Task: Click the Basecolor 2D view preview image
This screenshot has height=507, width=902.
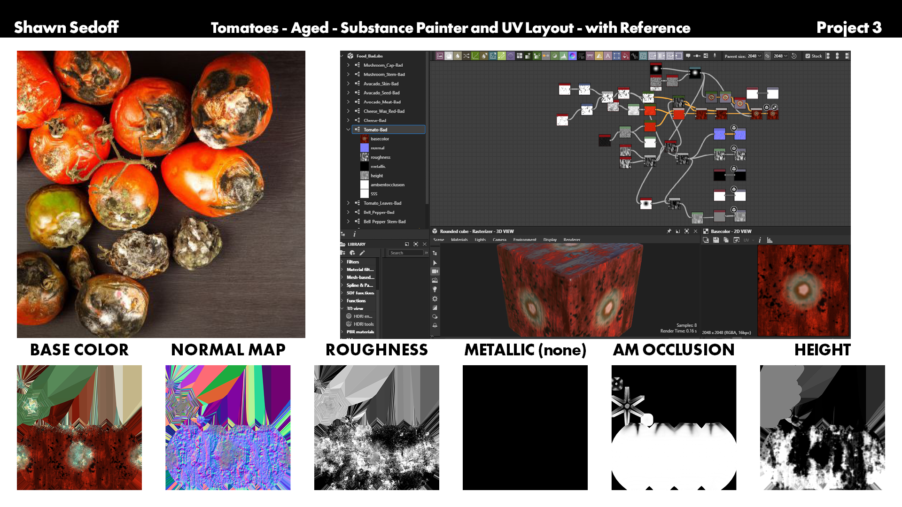Action: tap(803, 290)
